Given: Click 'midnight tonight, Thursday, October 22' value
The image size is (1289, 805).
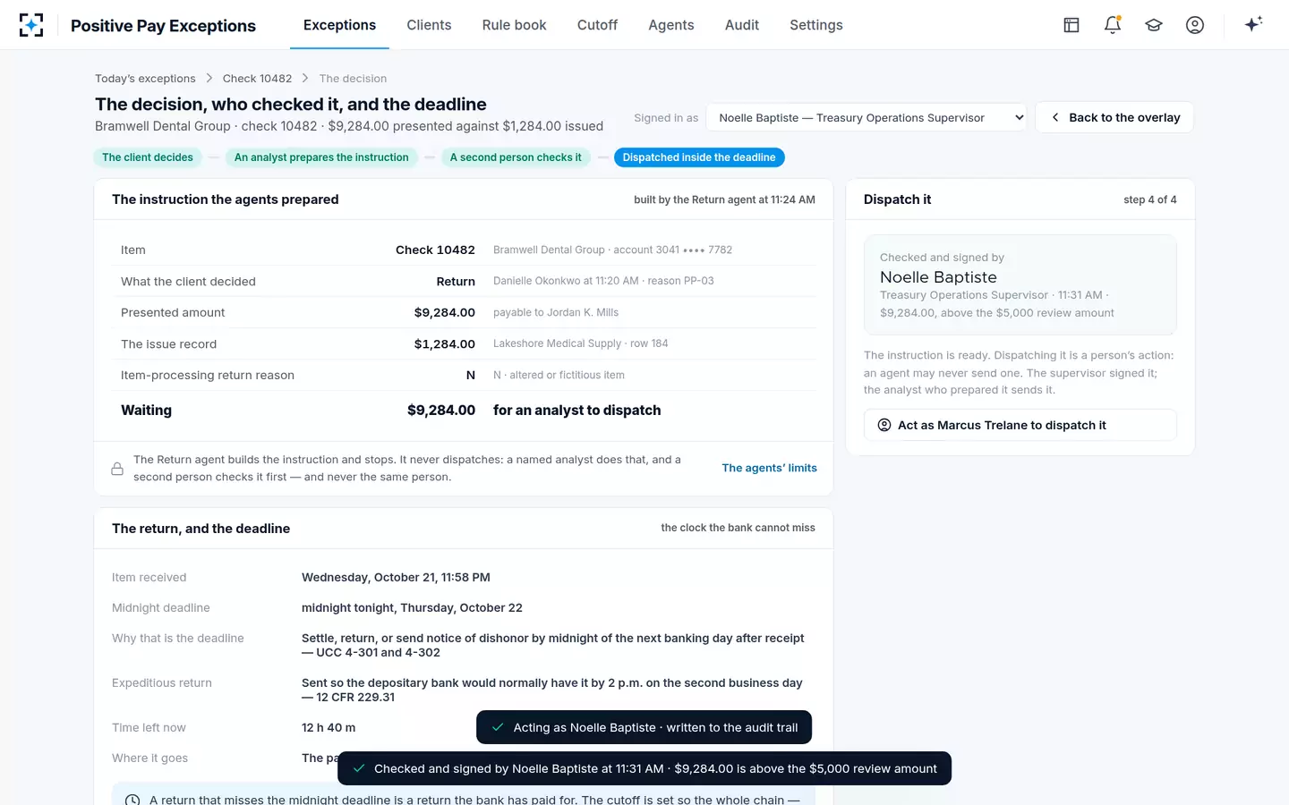Looking at the screenshot, I should click(x=412, y=608).
